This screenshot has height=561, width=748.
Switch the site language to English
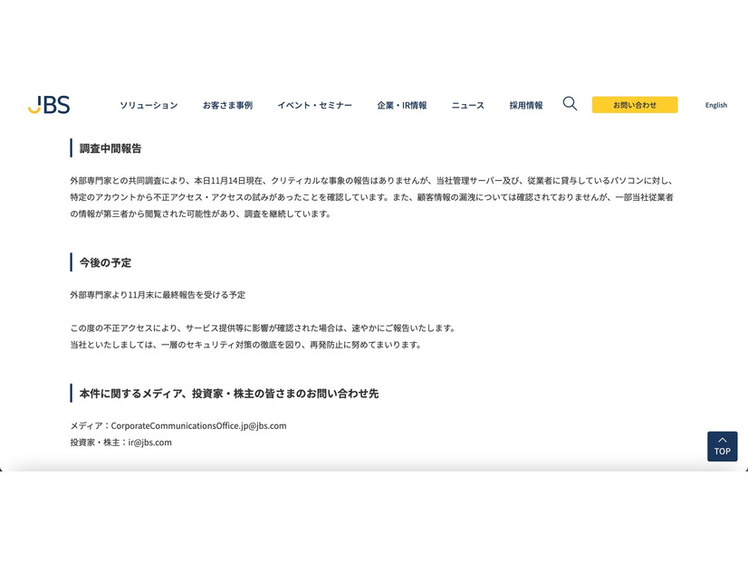coord(715,105)
